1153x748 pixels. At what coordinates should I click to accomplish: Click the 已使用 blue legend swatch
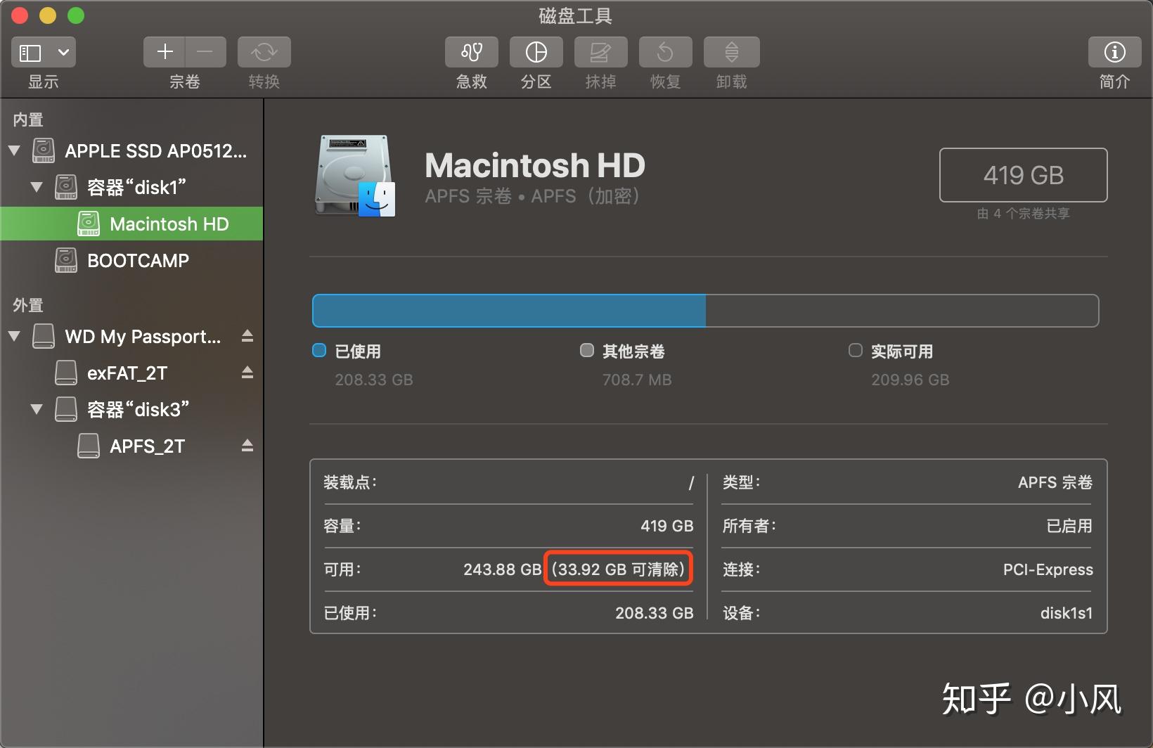click(x=319, y=350)
